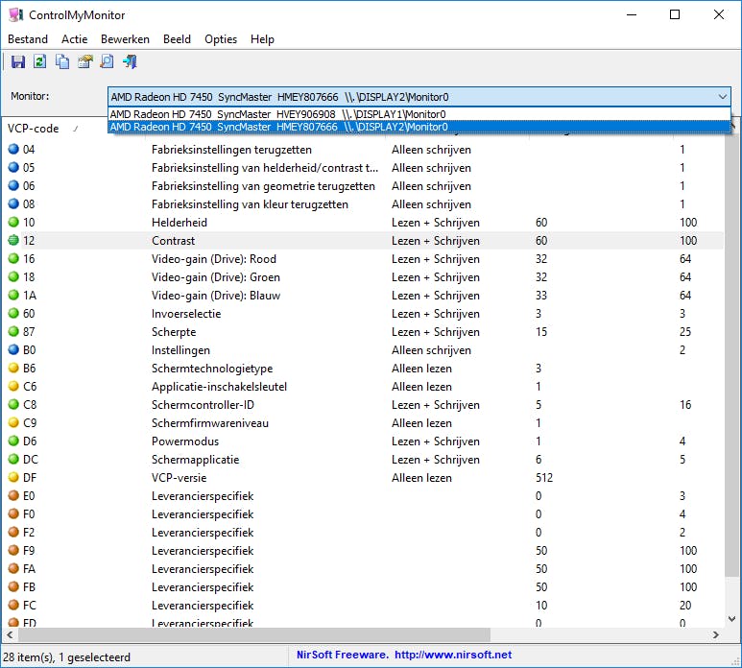This screenshot has height=668, width=742.
Task: Select the Contrast row in the list
Action: pyautogui.click(x=173, y=241)
